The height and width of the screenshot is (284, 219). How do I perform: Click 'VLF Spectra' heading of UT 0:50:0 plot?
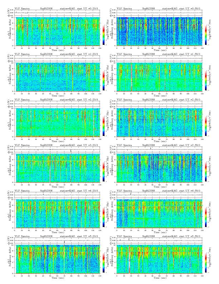pos(124,9)
